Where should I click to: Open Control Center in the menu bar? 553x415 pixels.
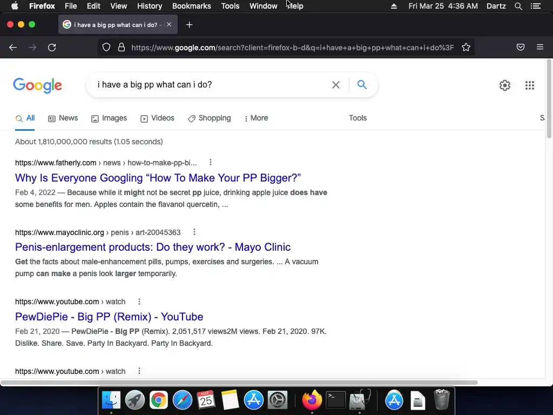(535, 6)
